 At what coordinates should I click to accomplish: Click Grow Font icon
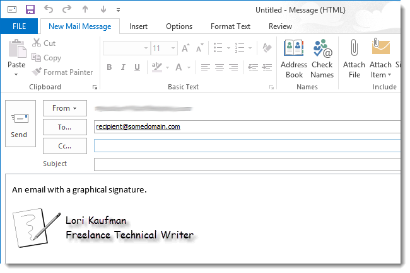pos(185,48)
